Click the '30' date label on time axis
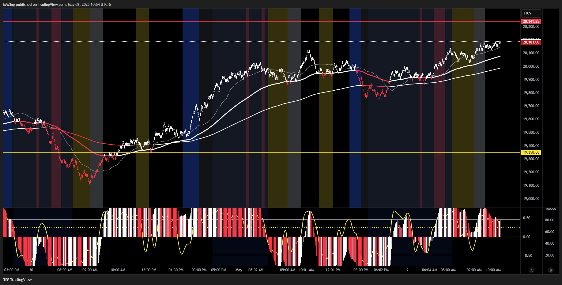 (31, 270)
